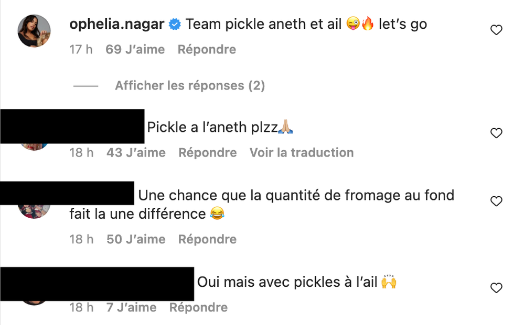Click ophelia.nagar's verified badge
Image resolution: width=514 pixels, height=325 pixels.
point(173,23)
